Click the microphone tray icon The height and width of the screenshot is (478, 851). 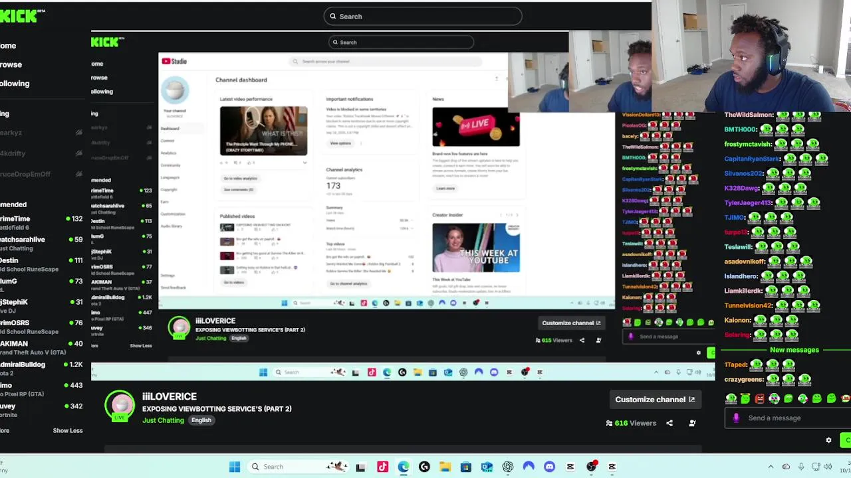pyautogui.click(x=801, y=467)
